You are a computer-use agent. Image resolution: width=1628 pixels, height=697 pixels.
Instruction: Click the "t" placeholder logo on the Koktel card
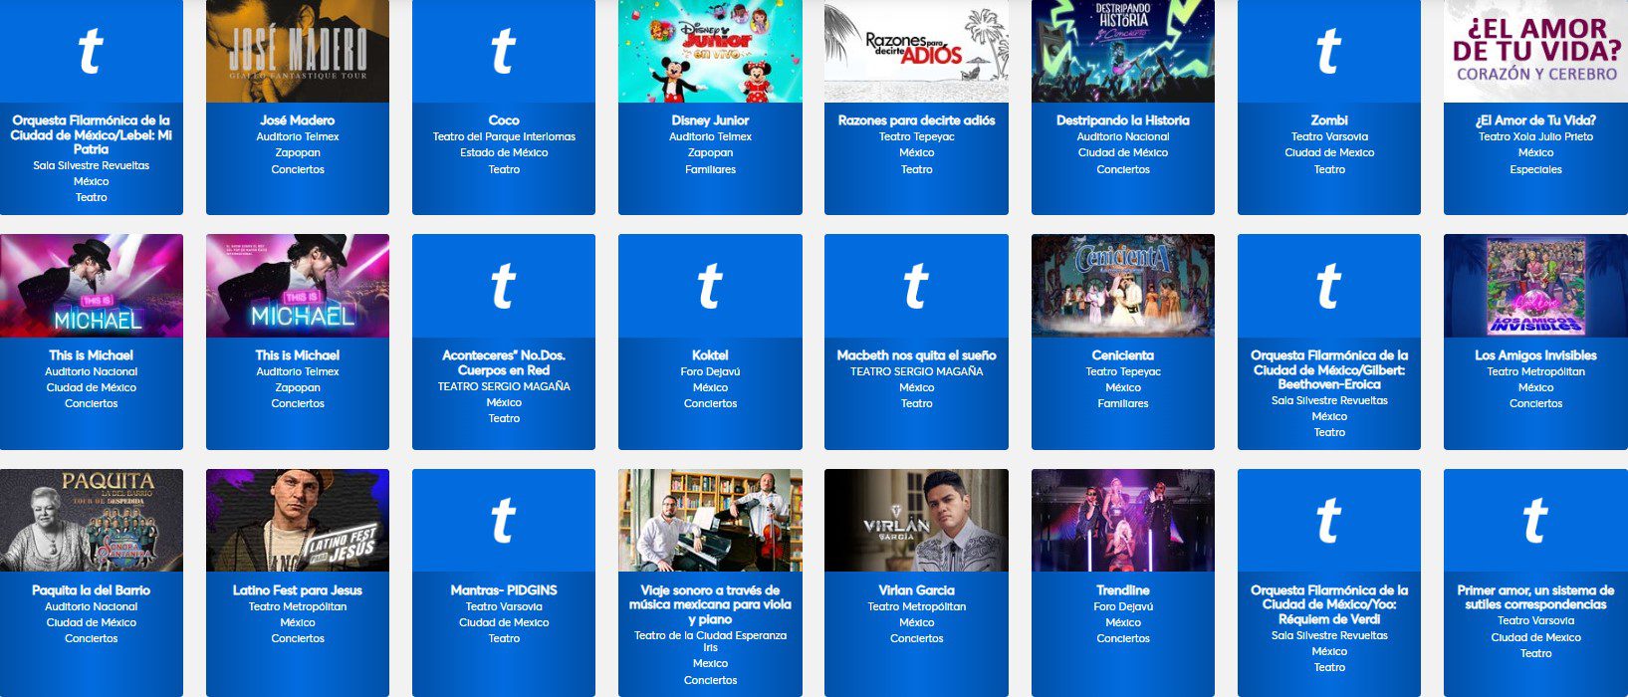pyautogui.click(x=710, y=286)
